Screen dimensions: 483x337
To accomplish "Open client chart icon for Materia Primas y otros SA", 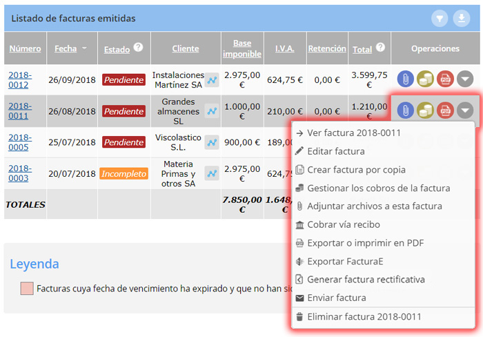I will [212, 173].
